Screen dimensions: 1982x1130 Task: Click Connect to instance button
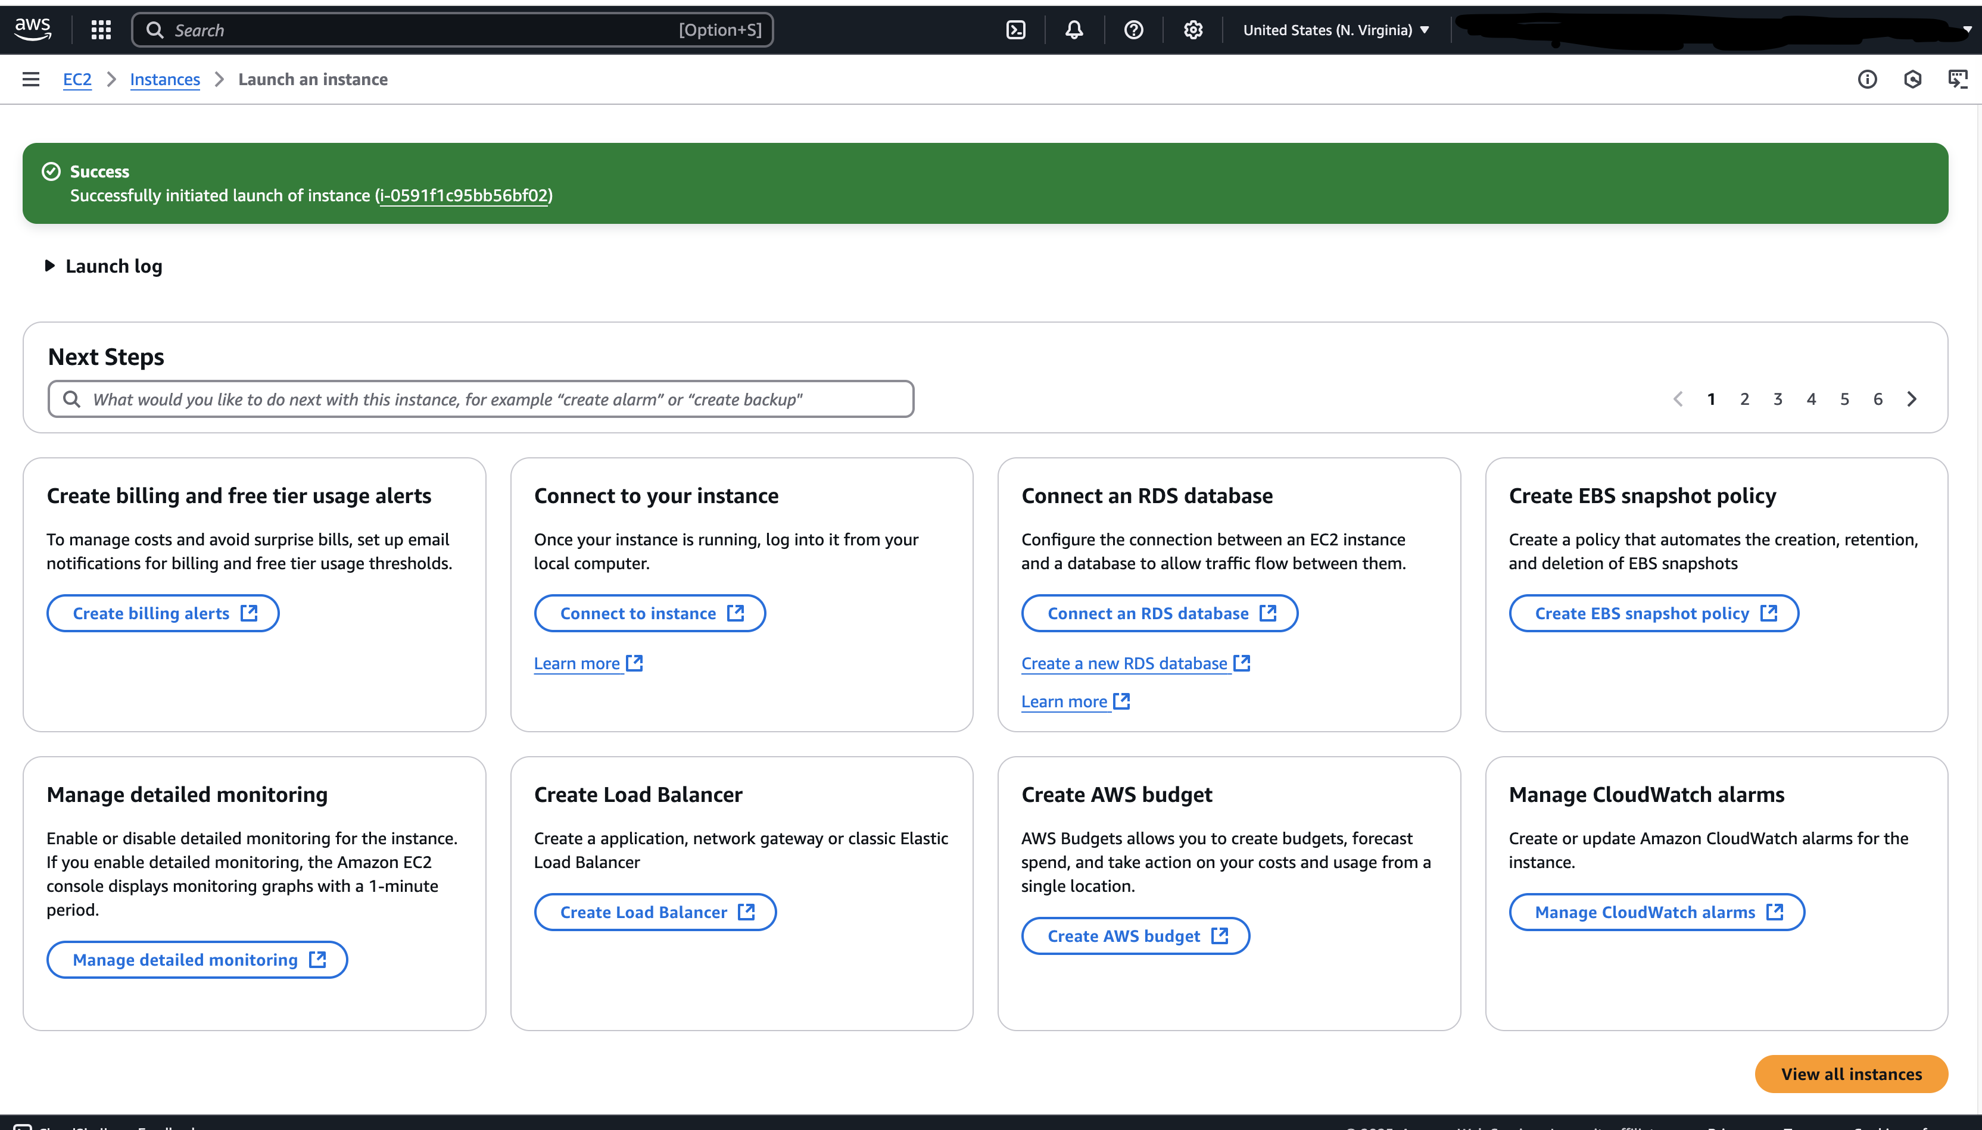click(650, 613)
